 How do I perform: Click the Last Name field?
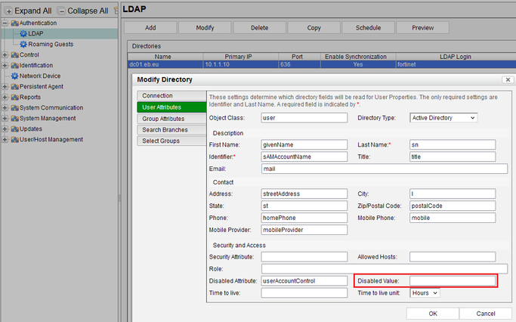click(x=453, y=144)
